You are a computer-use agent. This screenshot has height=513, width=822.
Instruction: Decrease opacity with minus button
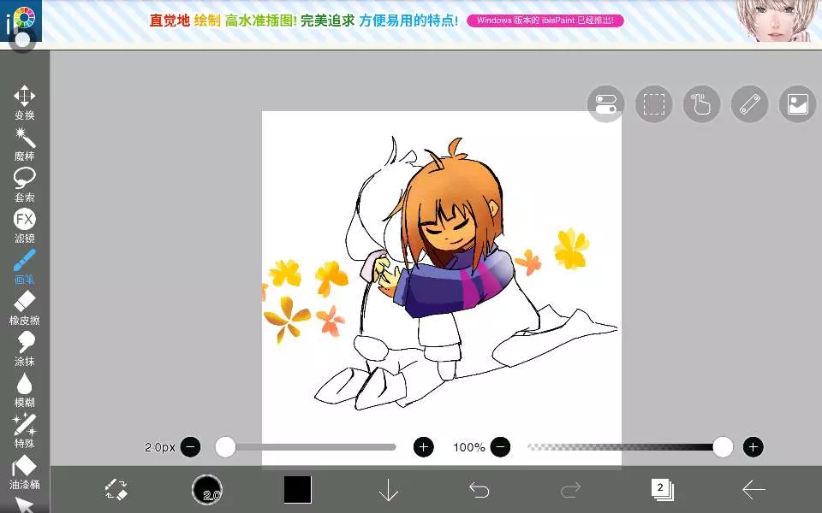coord(500,447)
